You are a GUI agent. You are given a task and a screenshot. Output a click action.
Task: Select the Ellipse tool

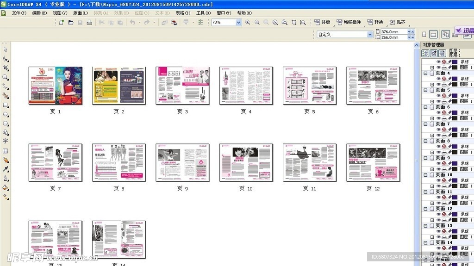tap(6, 114)
